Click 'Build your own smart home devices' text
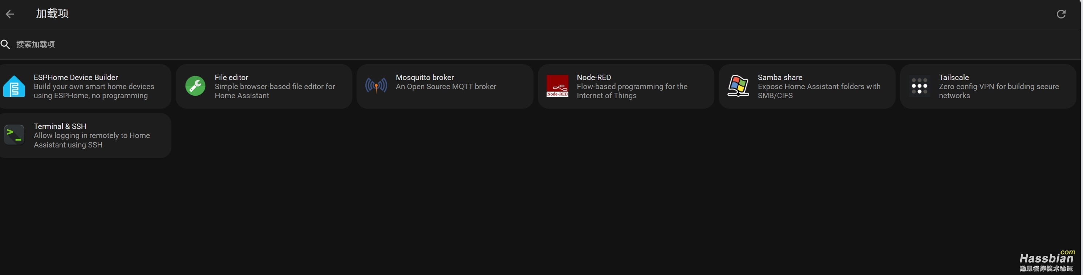Image resolution: width=1083 pixels, height=275 pixels. [94, 91]
